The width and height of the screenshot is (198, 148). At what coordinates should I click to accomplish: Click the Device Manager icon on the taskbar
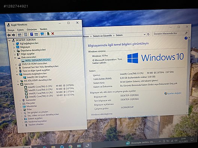pyautogui.click(x=87, y=146)
